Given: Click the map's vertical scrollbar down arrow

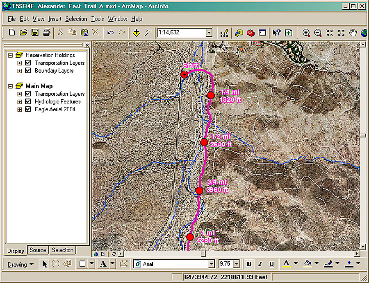Looking at the screenshot, I should [x=363, y=247].
